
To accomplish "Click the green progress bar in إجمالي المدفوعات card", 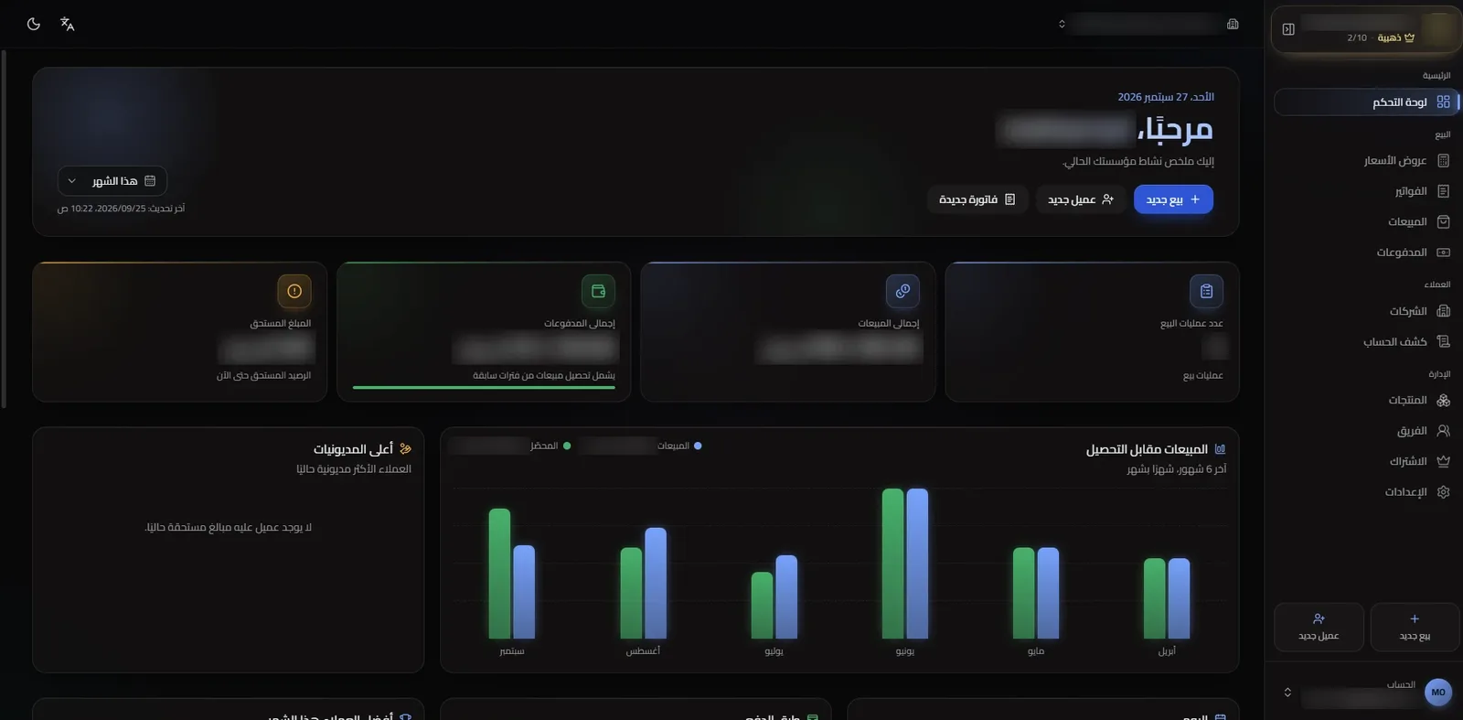I will click(x=484, y=387).
